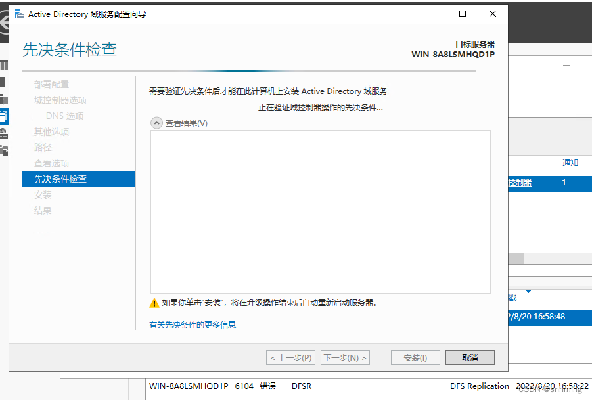Maximize the AD DS configuration wizard window
This screenshot has height=400, width=592.
pos(463,14)
